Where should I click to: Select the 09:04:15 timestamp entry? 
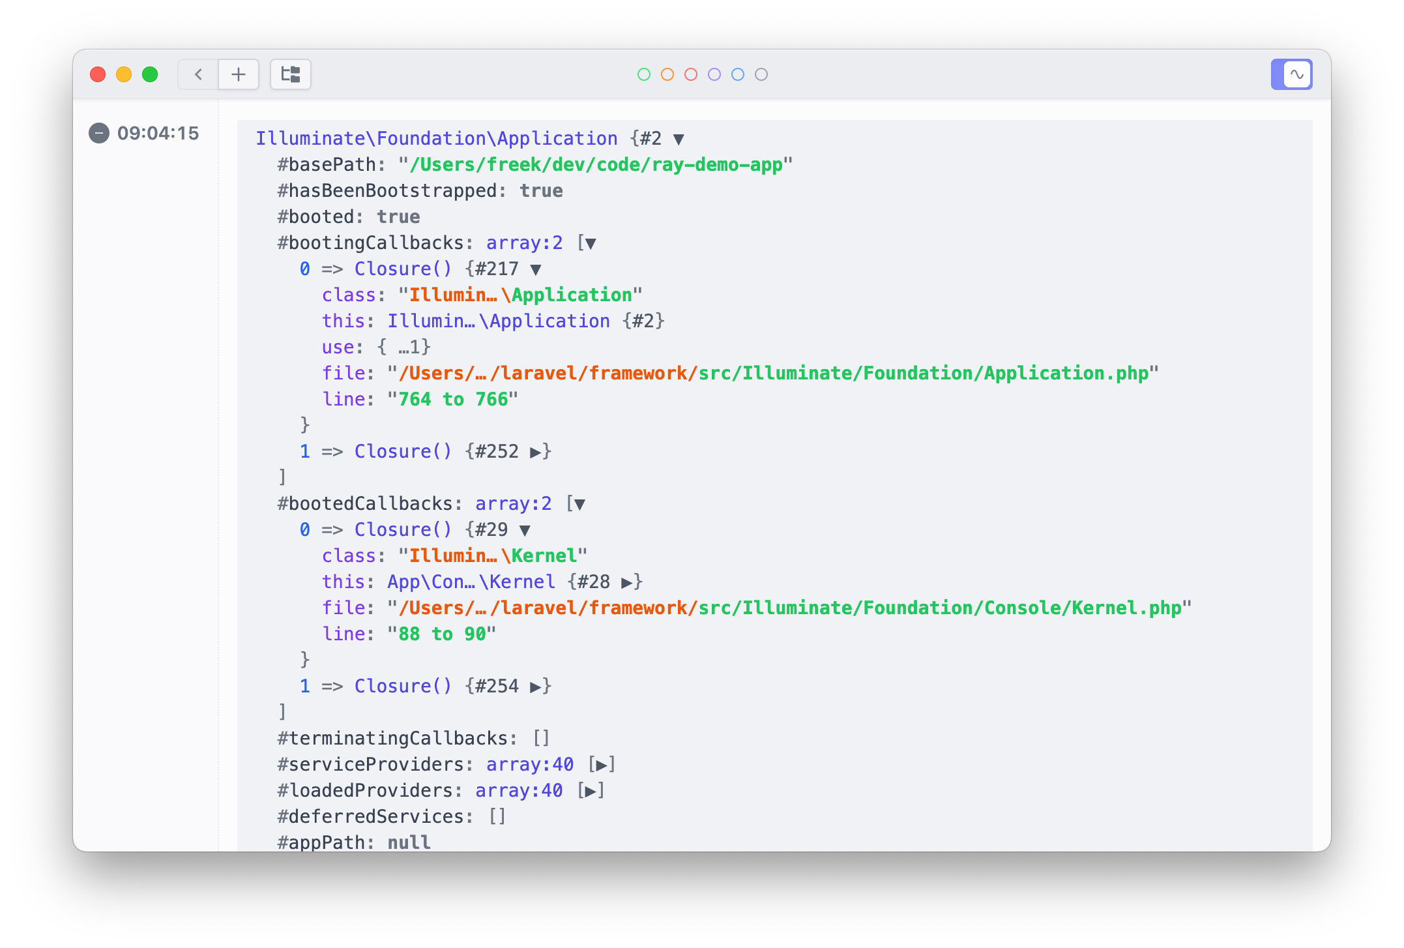coord(158,133)
